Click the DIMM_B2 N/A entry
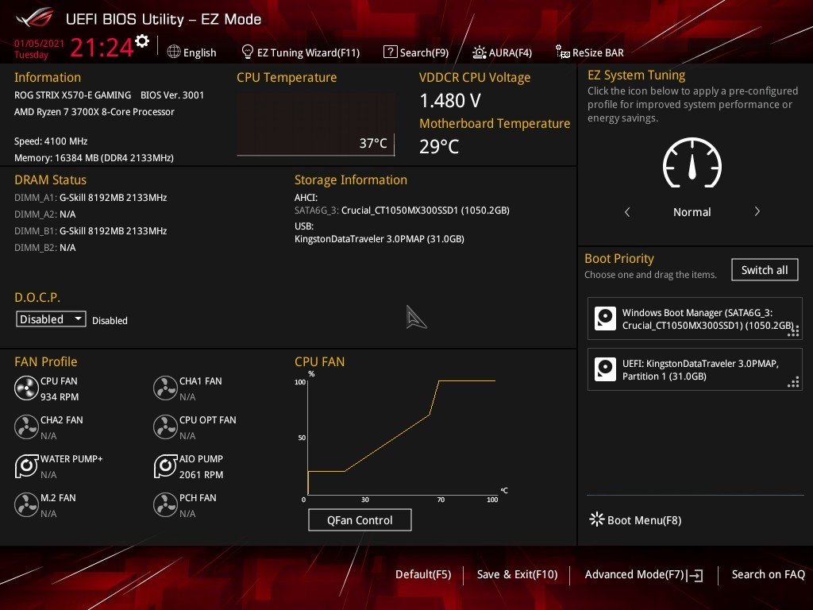 pos(45,248)
